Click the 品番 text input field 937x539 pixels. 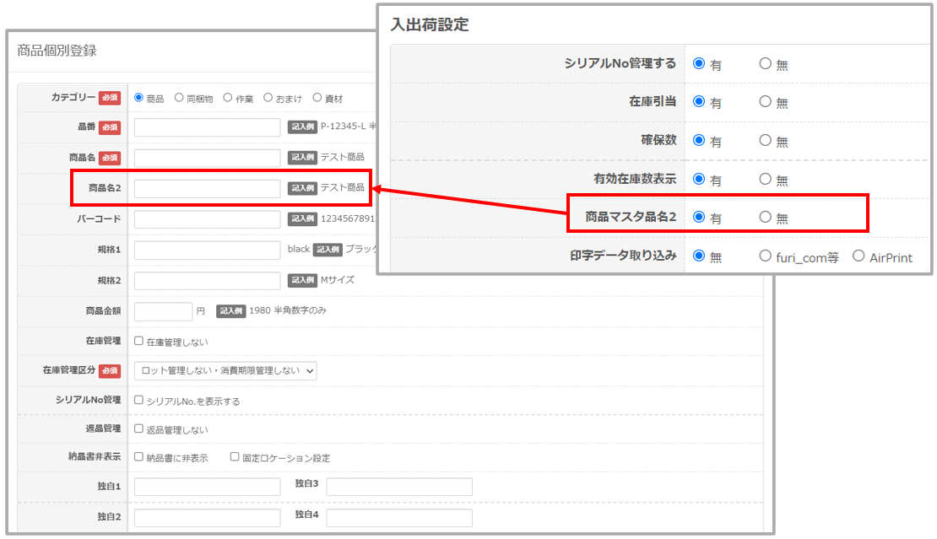pos(207,127)
